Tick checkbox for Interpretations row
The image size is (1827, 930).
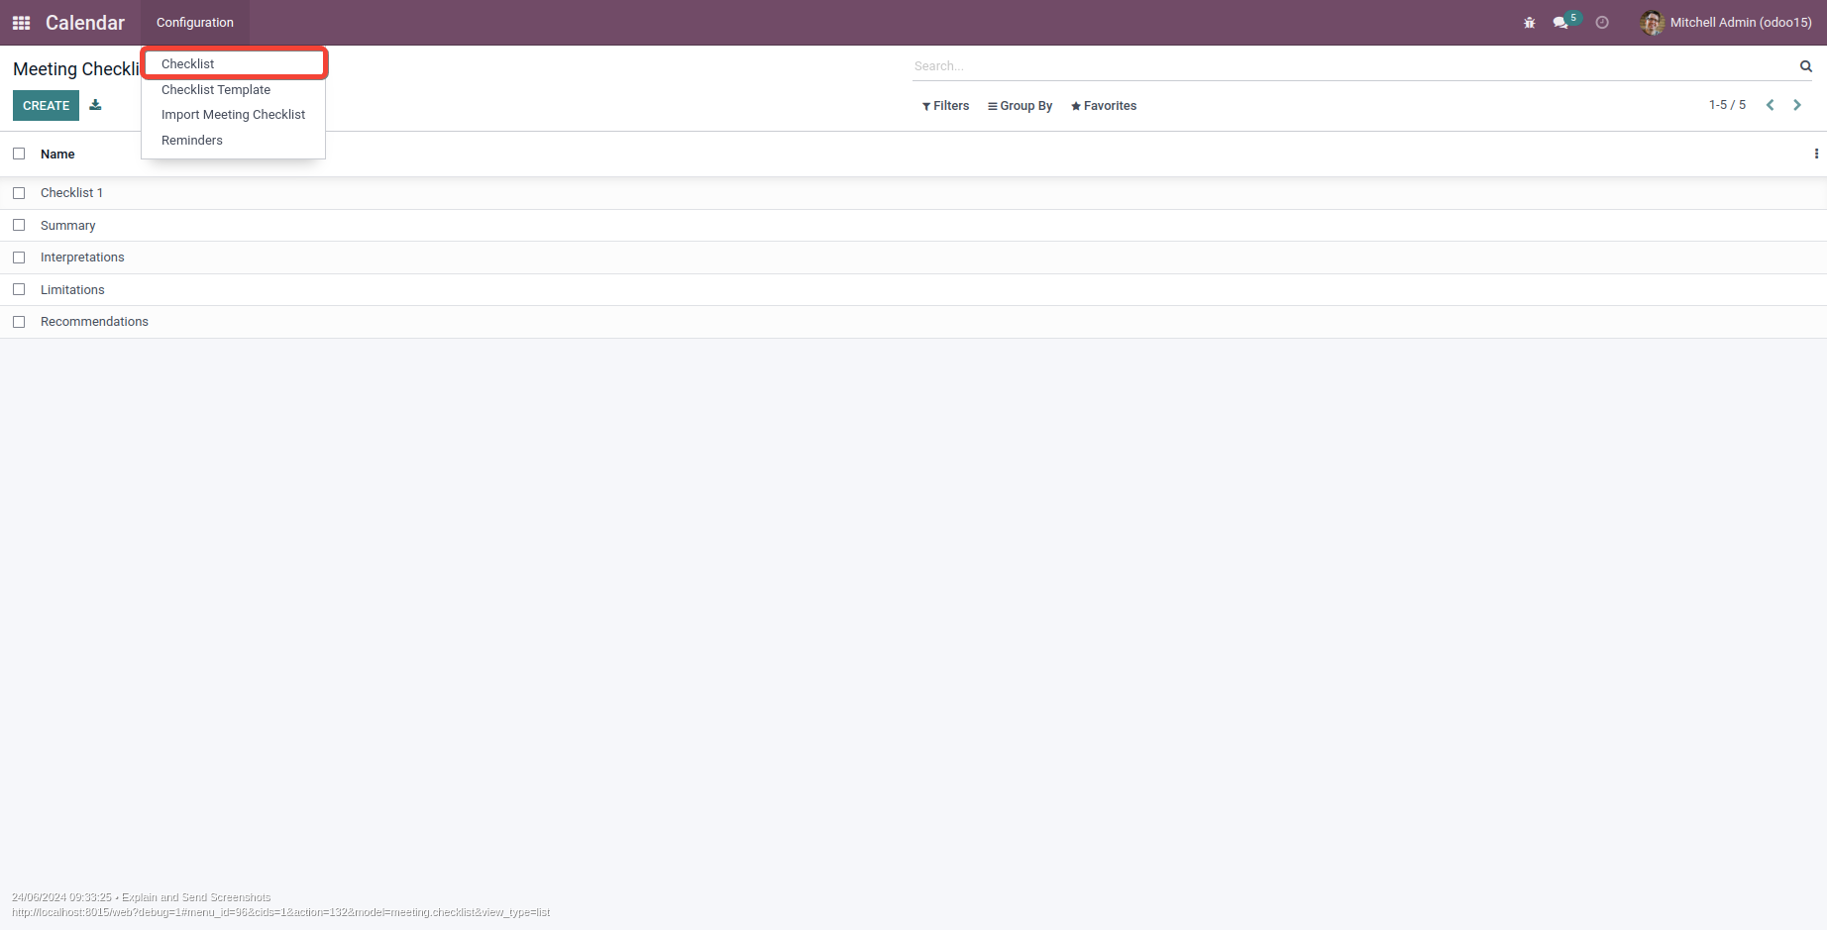[19, 258]
